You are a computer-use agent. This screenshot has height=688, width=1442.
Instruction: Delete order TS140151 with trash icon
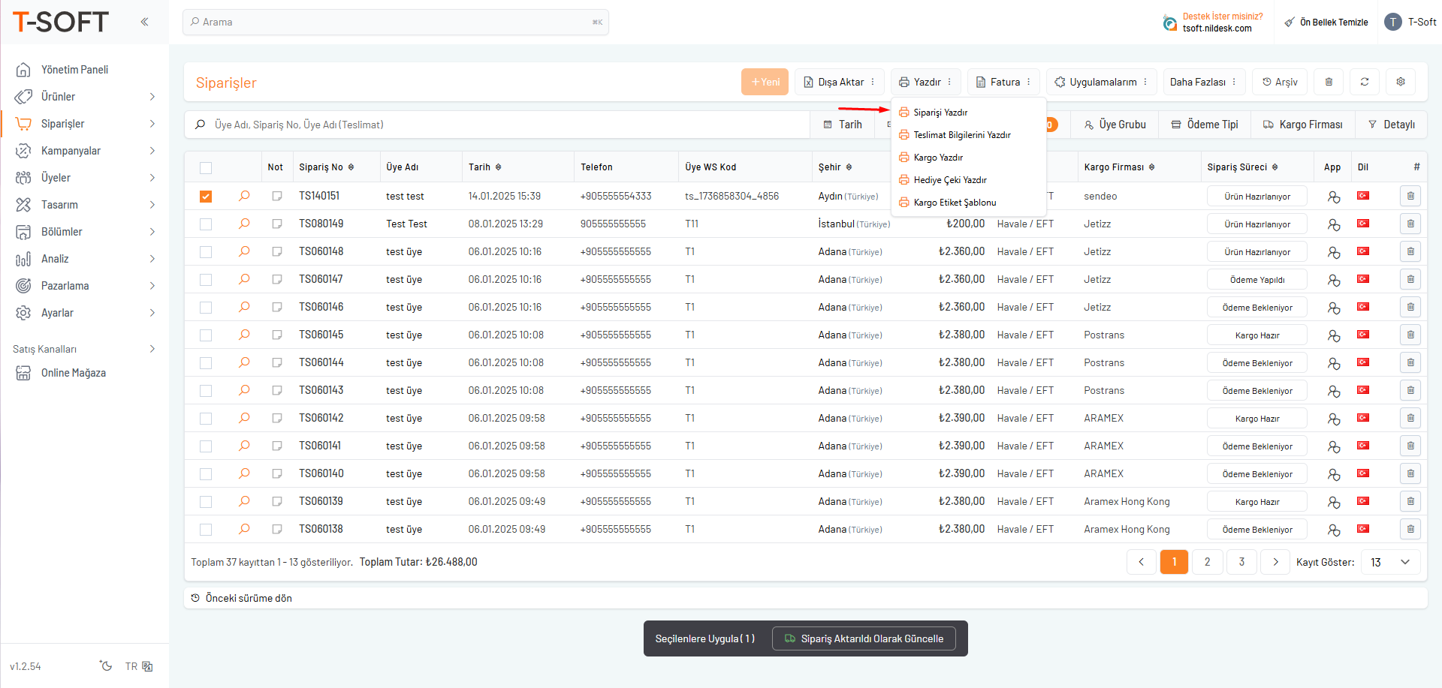point(1410,196)
